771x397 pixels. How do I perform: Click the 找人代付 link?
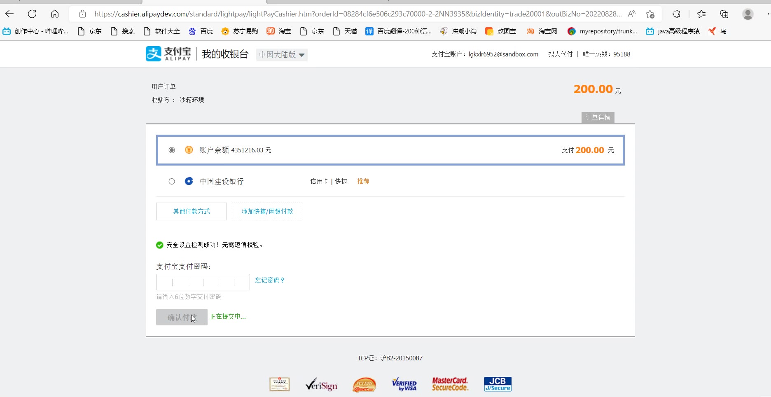pyautogui.click(x=560, y=54)
